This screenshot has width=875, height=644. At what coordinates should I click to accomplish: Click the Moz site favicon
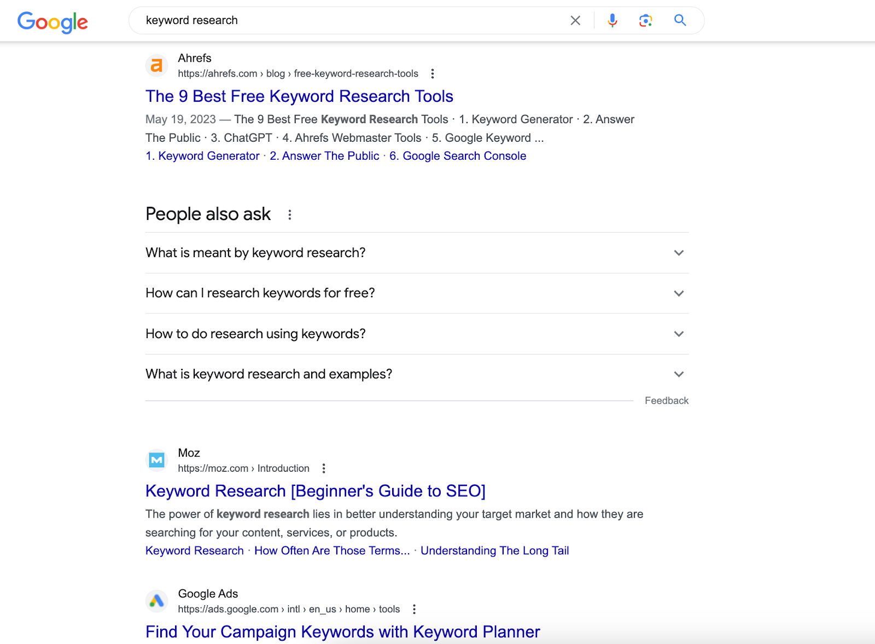[x=156, y=460]
